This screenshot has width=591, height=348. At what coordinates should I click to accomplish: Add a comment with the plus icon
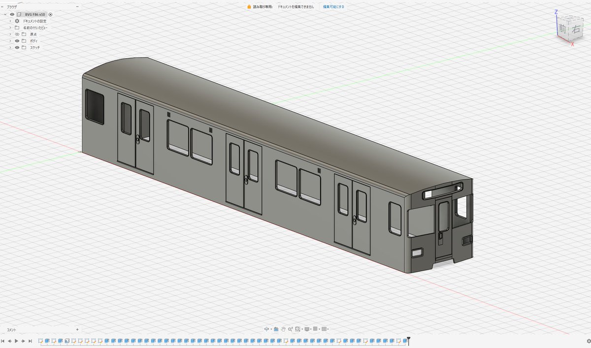[77, 329]
